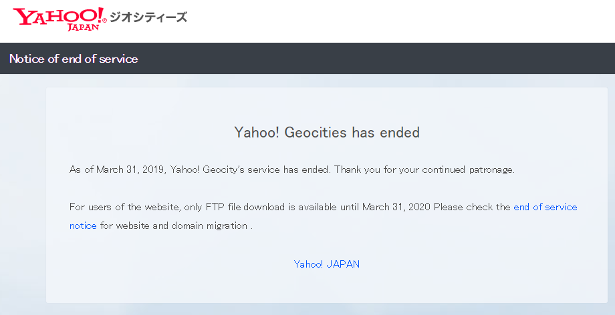Open the 'end of service' blue link
The image size is (615, 315).
(545, 207)
